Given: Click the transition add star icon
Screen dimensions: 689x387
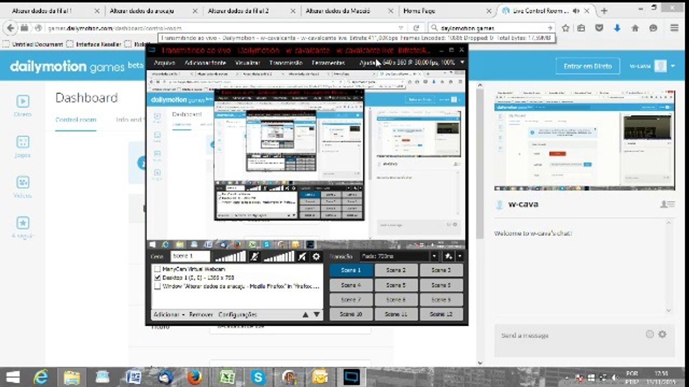Looking at the screenshot, I should click(x=448, y=256).
